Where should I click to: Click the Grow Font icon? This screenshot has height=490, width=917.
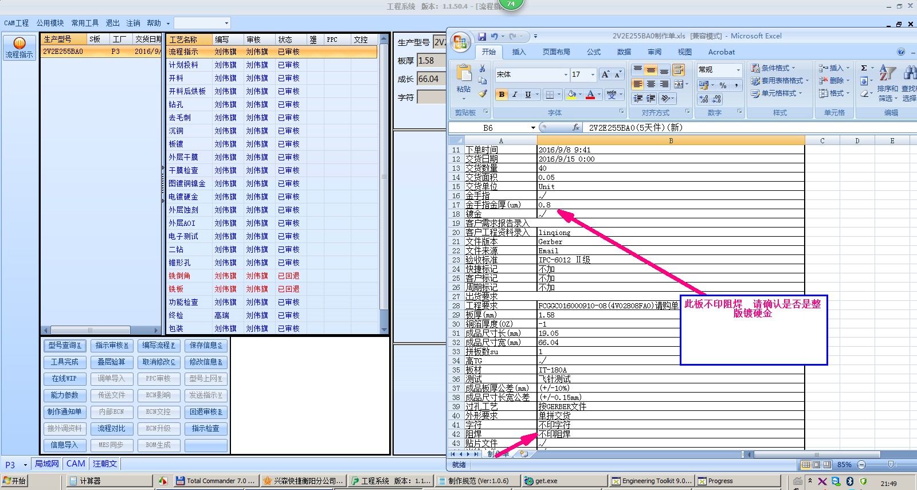point(605,75)
